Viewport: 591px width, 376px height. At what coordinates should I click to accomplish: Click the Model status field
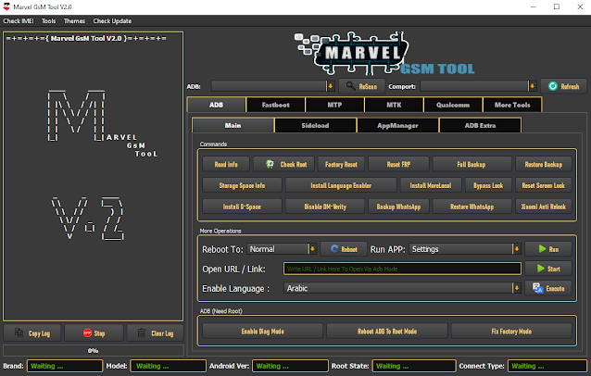[x=168, y=366]
